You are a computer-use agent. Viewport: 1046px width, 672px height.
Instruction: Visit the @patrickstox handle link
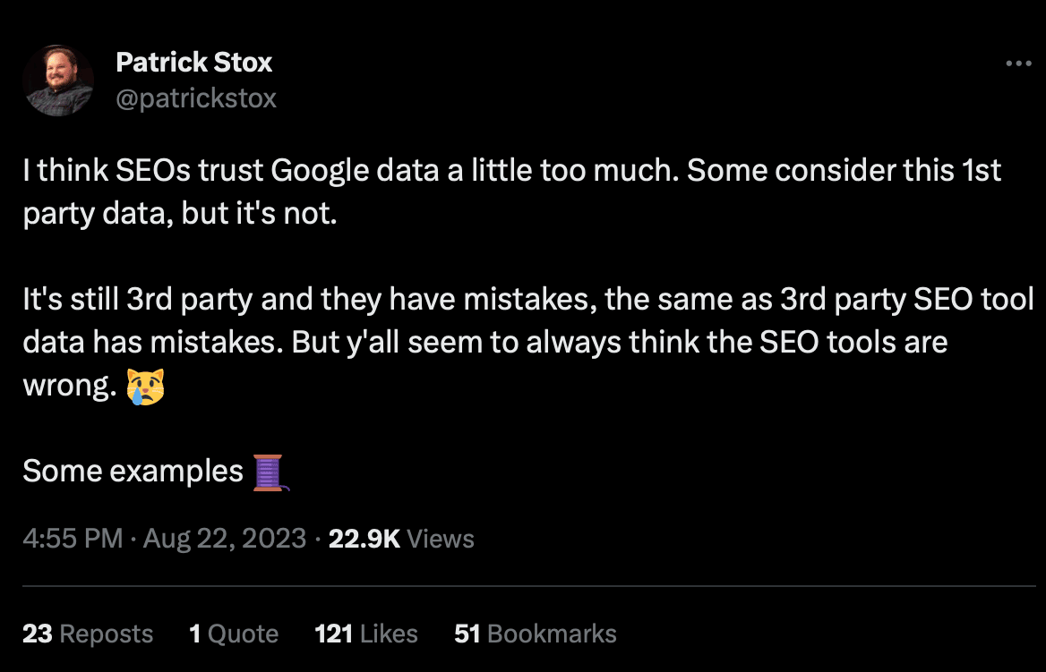click(196, 98)
